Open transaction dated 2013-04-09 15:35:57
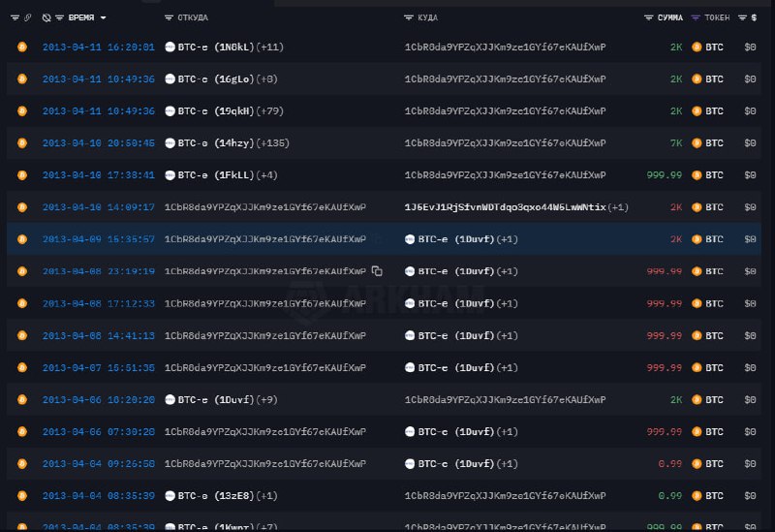The width and height of the screenshot is (775, 532). (x=99, y=239)
